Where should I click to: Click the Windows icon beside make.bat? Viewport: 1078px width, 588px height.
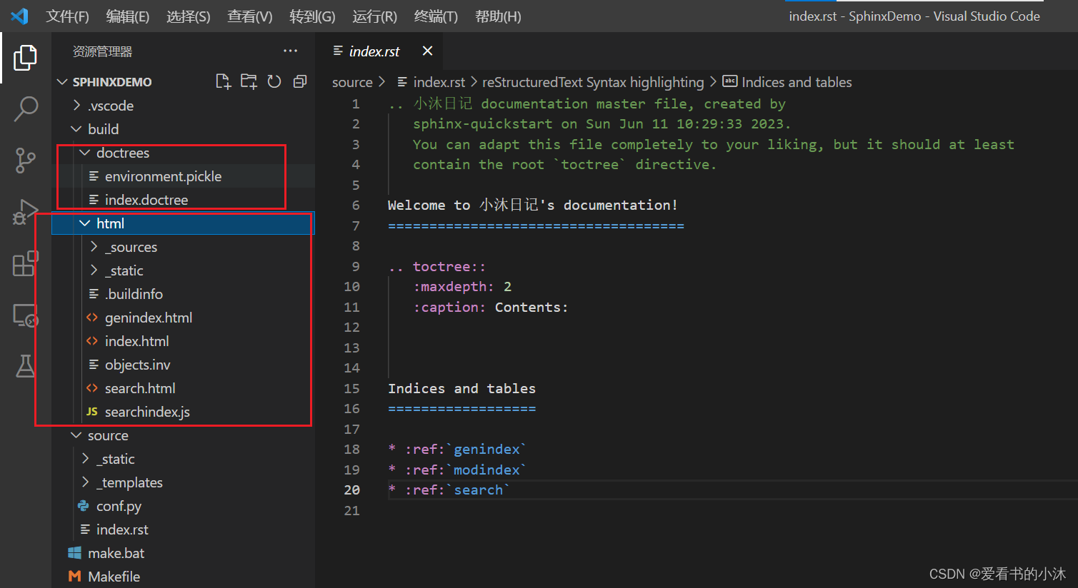click(x=74, y=553)
